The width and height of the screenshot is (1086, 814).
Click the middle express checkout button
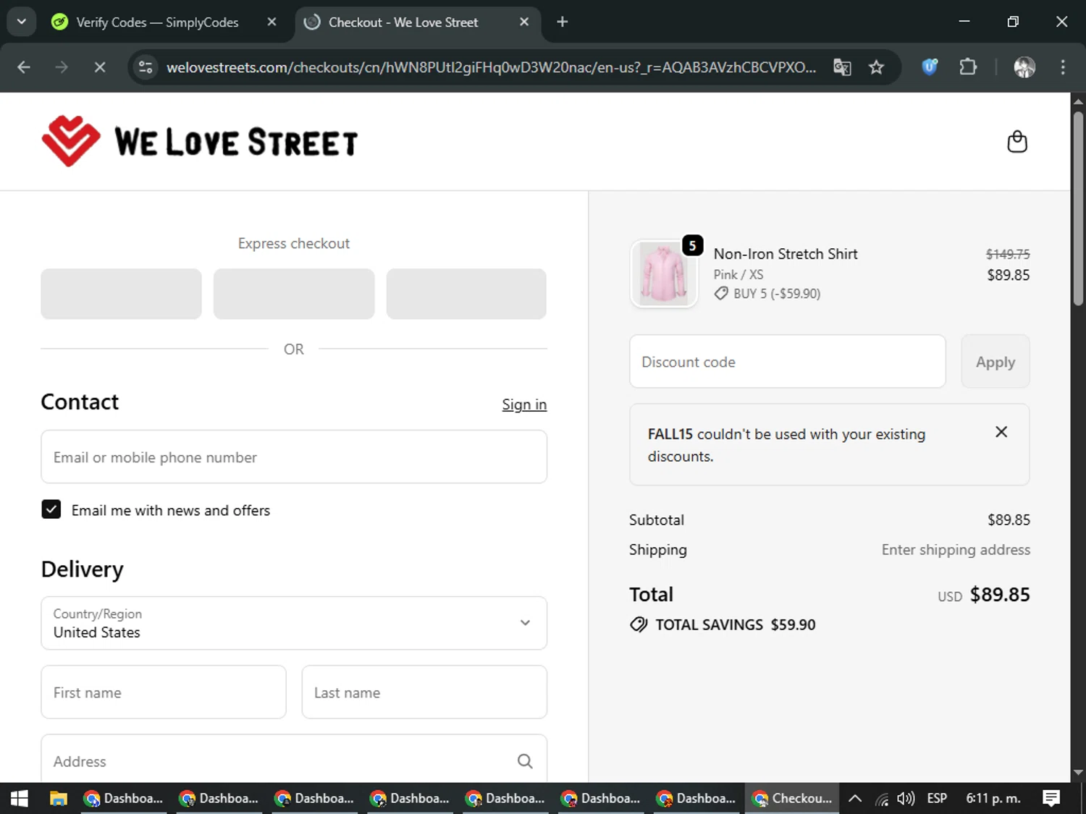294,294
